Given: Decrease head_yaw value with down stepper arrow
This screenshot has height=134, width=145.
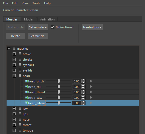Looking at the screenshot, I should coord(83,99).
